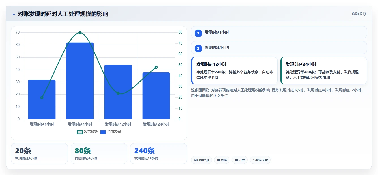The width and height of the screenshot is (378, 175).
Task: Click the bar for 发现时延4小时
Action: (80, 81)
